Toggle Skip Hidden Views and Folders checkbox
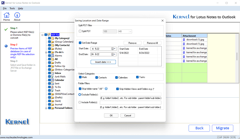240x139 pixels. (x=117, y=89)
